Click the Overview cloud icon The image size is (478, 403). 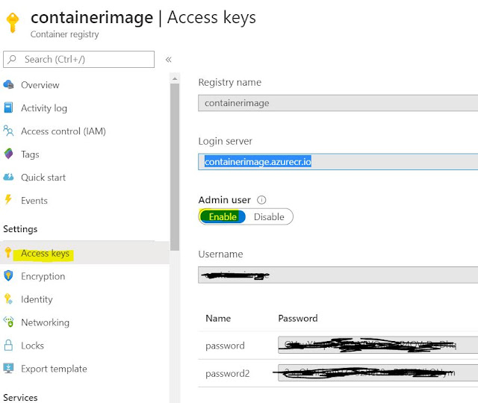point(8,84)
